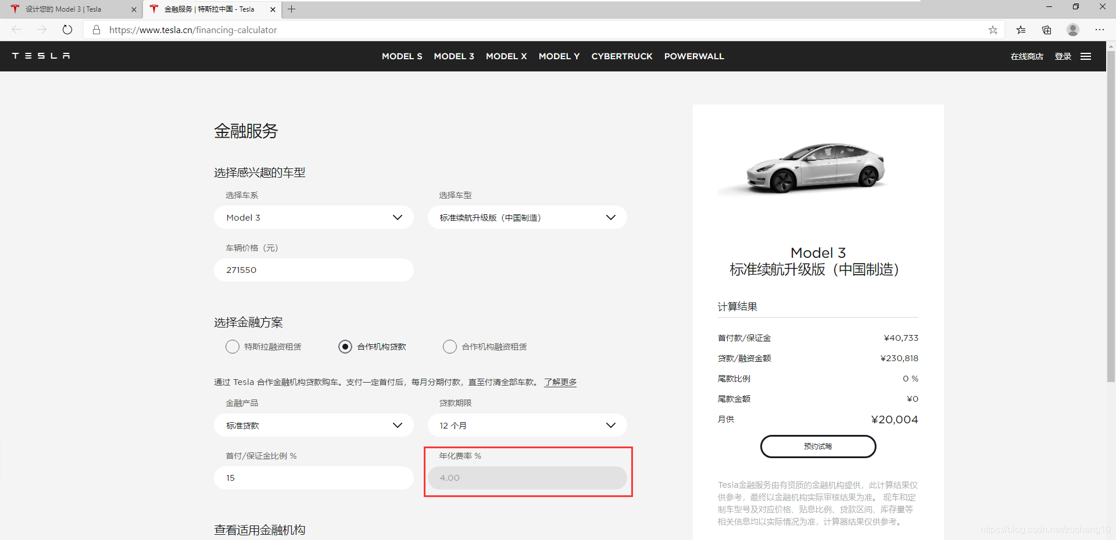The width and height of the screenshot is (1116, 540).
Task: Click the 登录 login link
Action: tap(1063, 56)
